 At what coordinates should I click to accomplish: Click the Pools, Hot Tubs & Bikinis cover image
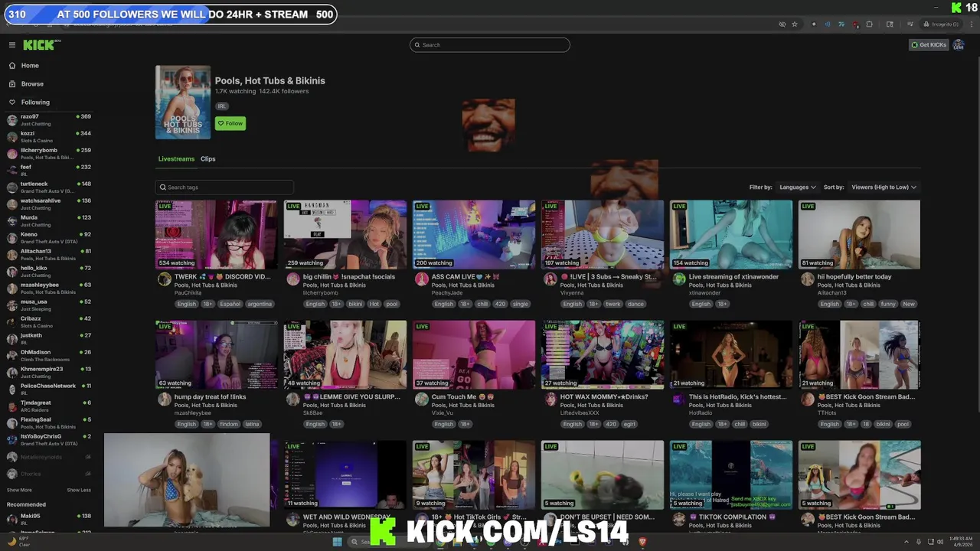coord(183,103)
